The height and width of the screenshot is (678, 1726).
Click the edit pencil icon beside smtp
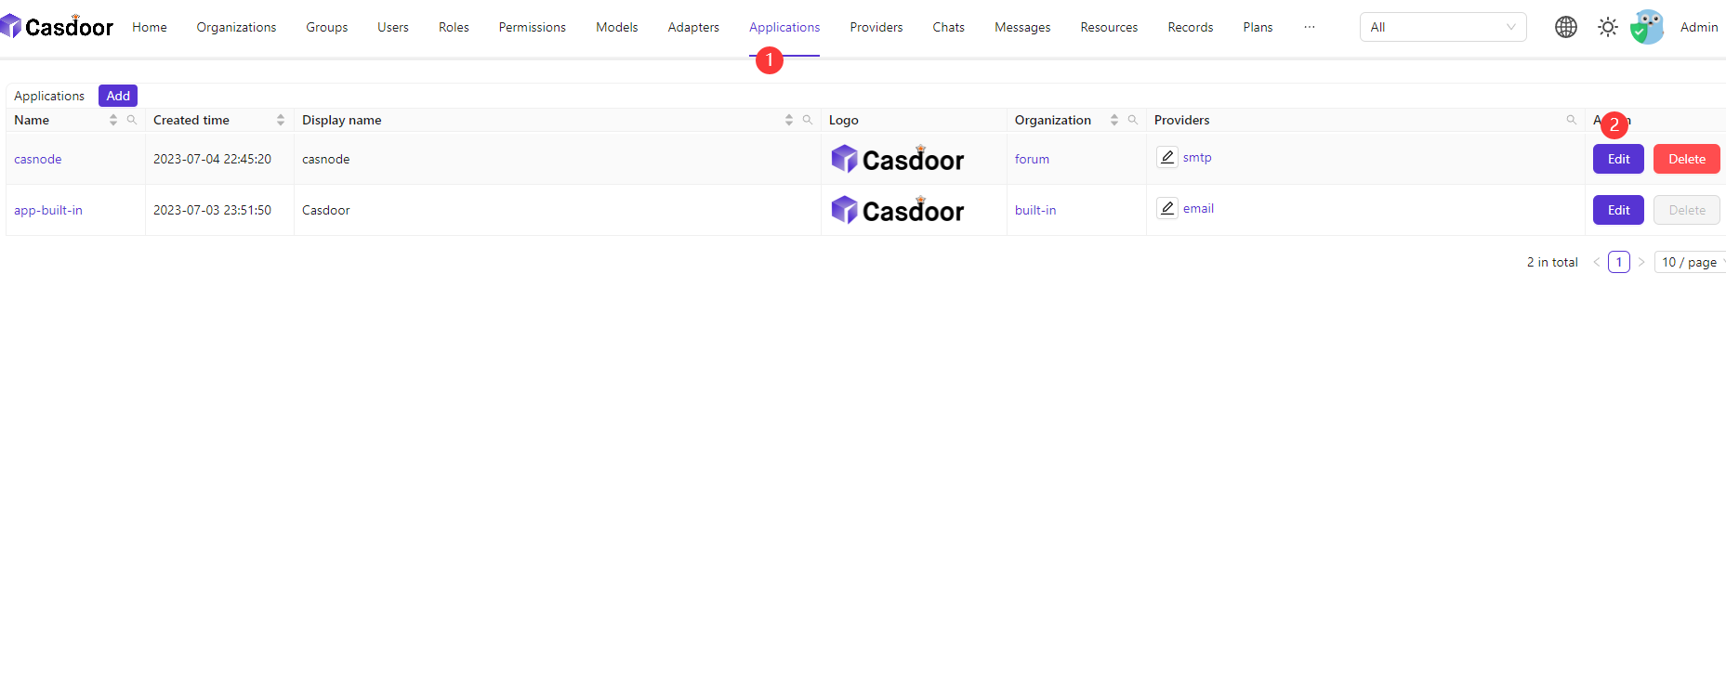(1167, 157)
